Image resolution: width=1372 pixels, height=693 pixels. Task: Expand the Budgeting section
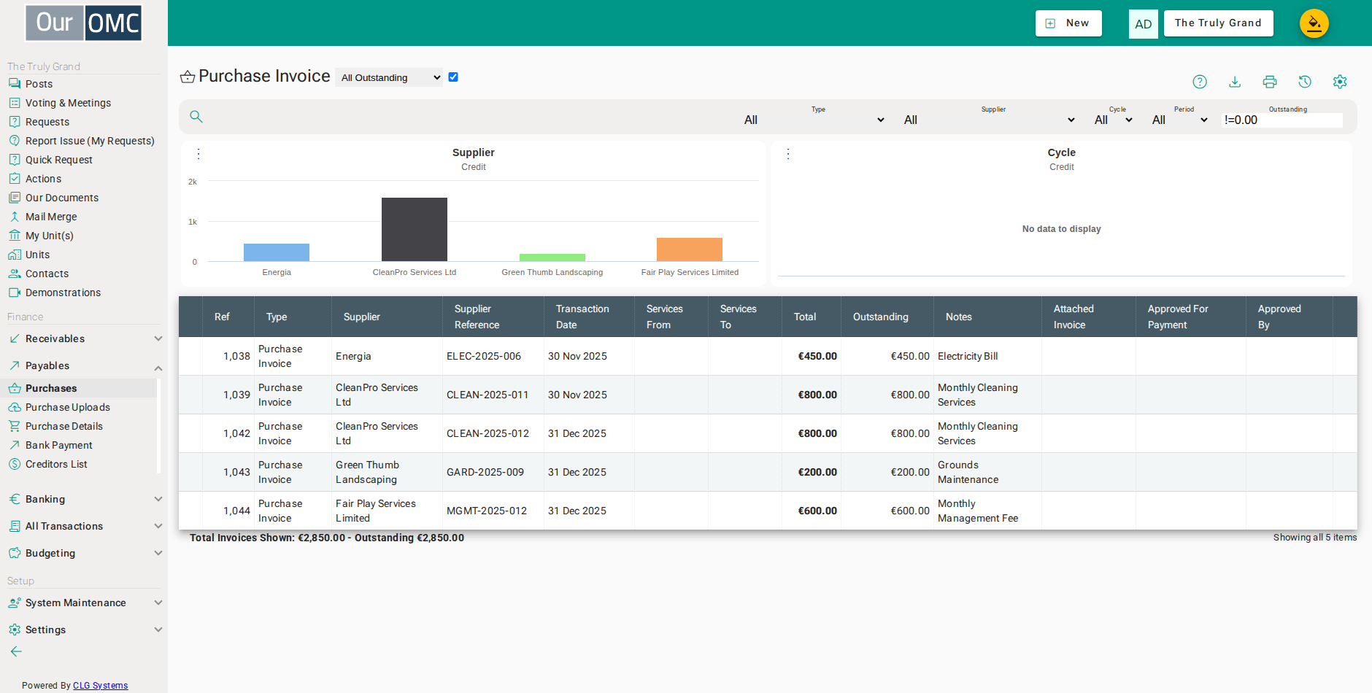coord(84,553)
